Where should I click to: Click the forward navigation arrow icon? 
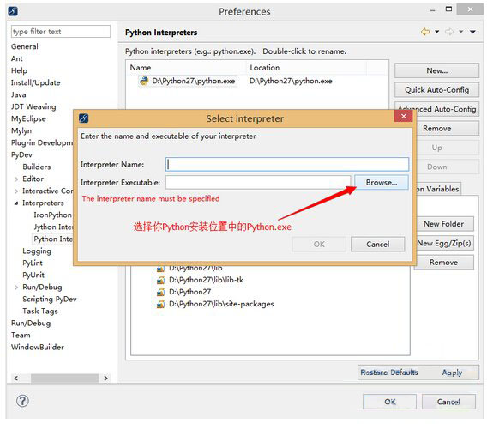click(x=449, y=32)
